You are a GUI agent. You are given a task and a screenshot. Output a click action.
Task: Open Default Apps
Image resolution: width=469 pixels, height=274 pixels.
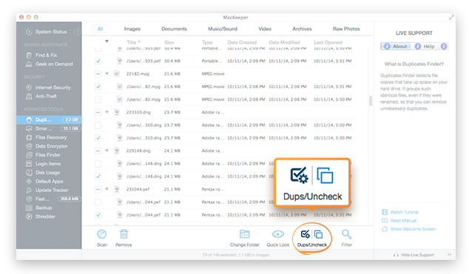[44, 182]
